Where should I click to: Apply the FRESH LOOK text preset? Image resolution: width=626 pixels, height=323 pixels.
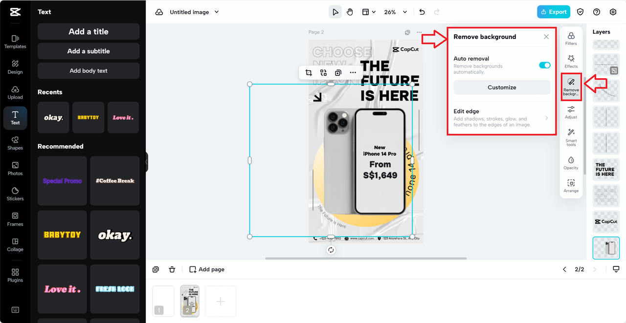[115, 289]
